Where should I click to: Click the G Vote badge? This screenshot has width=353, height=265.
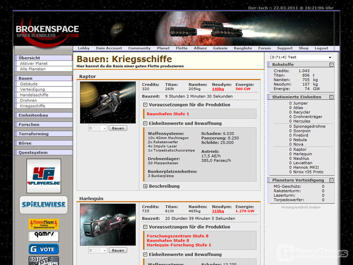click(44, 249)
